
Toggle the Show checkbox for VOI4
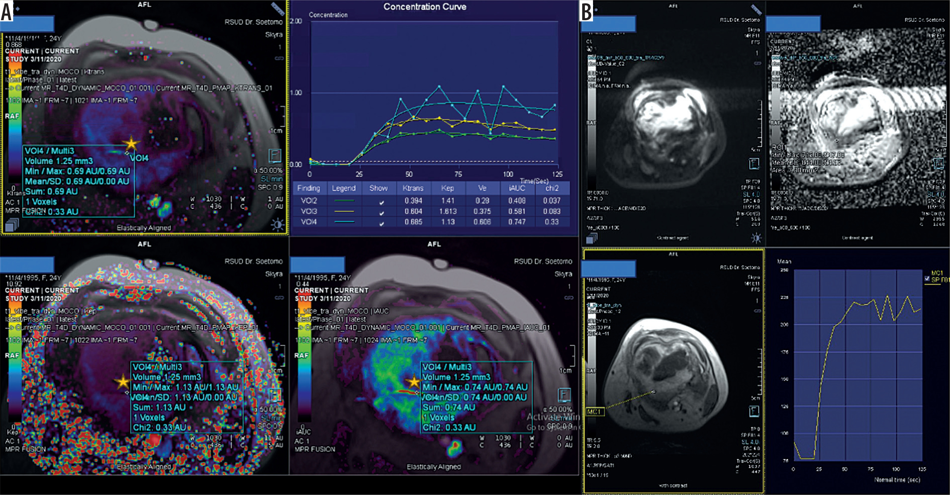(381, 223)
